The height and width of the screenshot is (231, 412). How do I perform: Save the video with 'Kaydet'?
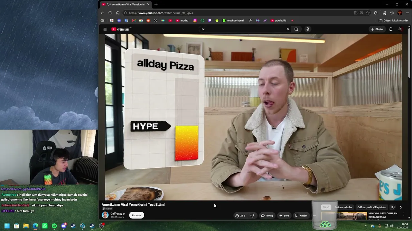pyautogui.click(x=301, y=216)
